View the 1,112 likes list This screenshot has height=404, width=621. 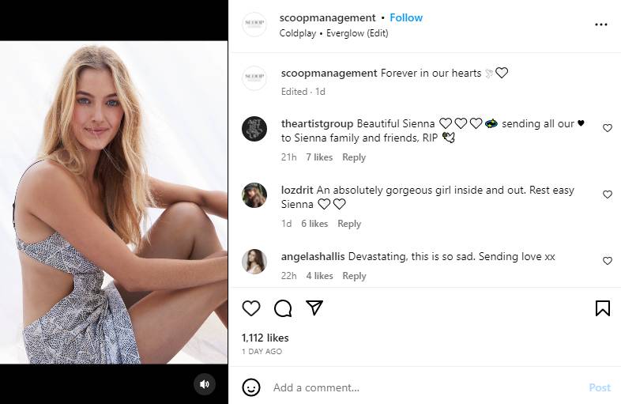coord(265,338)
